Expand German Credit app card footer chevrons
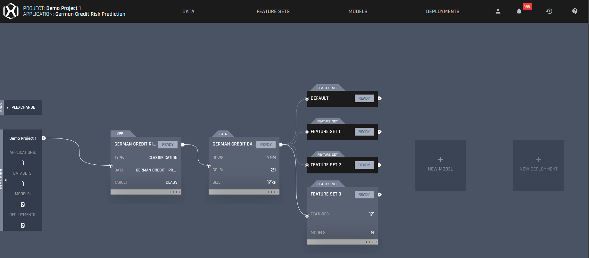589x258 pixels. (175, 192)
